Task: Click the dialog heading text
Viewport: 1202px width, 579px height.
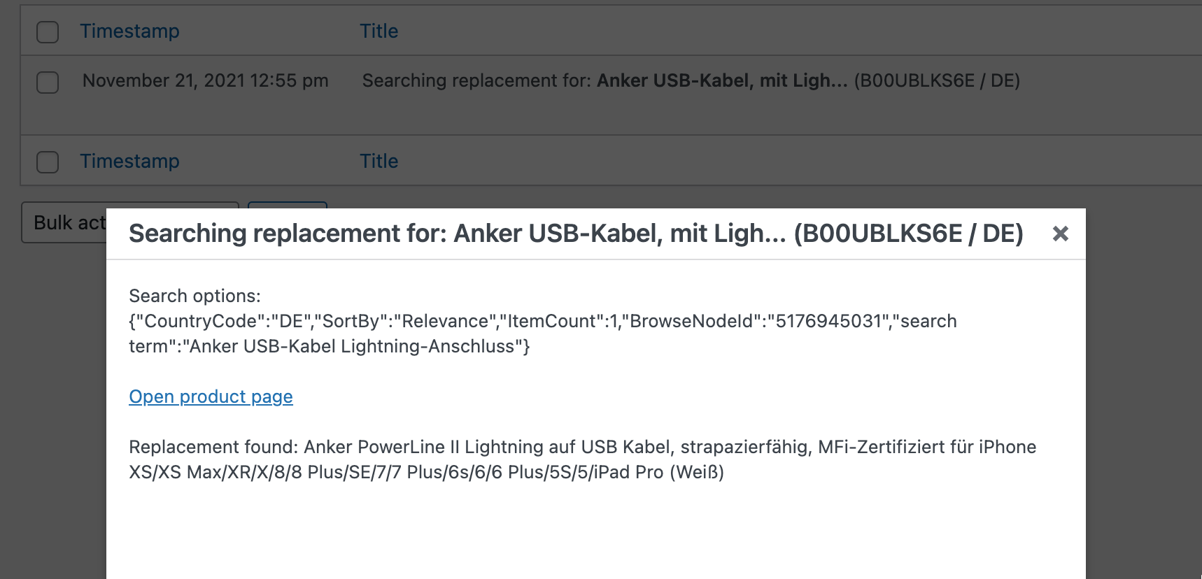Action: 575,234
